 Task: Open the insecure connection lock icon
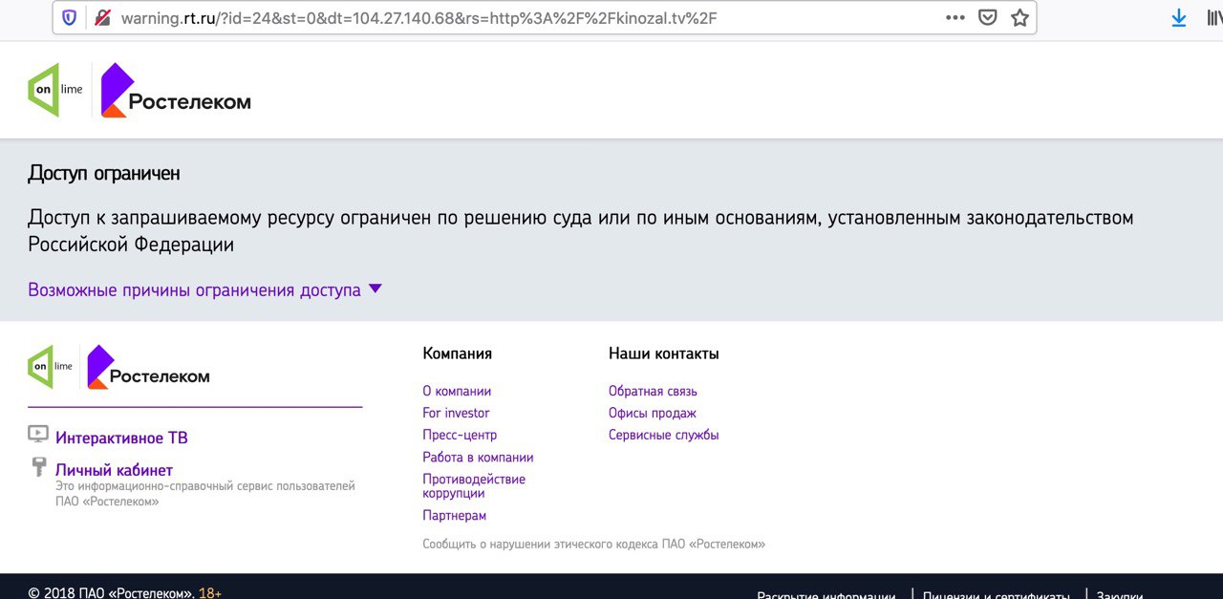pyautogui.click(x=102, y=17)
